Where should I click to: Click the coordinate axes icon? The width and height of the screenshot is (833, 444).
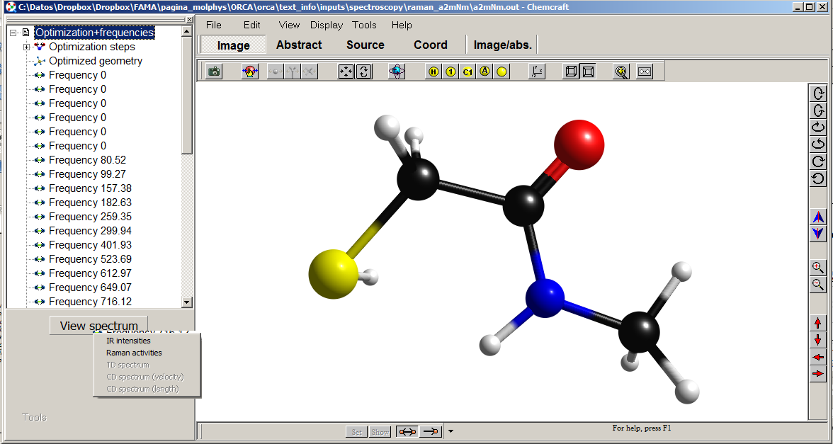[538, 71]
